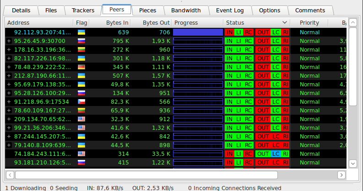Expand peer 95.28.126.100 row
The width and height of the screenshot is (363, 191).
coord(9,93)
